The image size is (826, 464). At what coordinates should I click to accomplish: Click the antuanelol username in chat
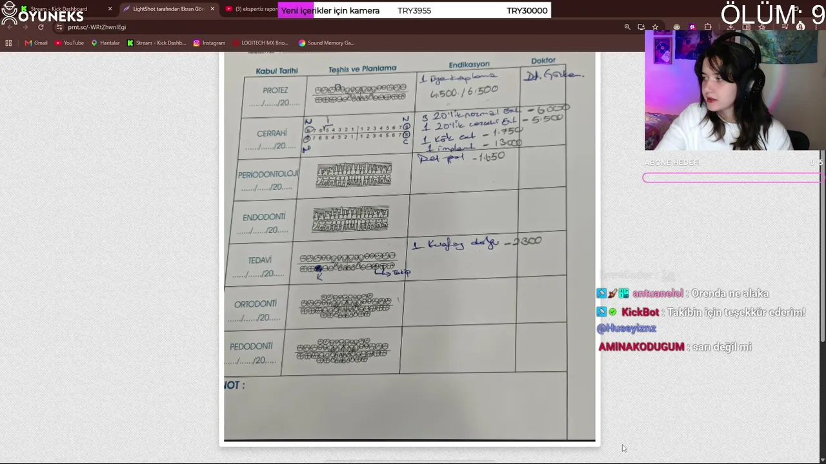[658, 293]
